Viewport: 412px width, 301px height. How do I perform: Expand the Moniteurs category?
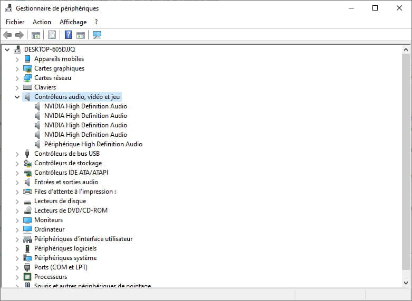point(17,220)
